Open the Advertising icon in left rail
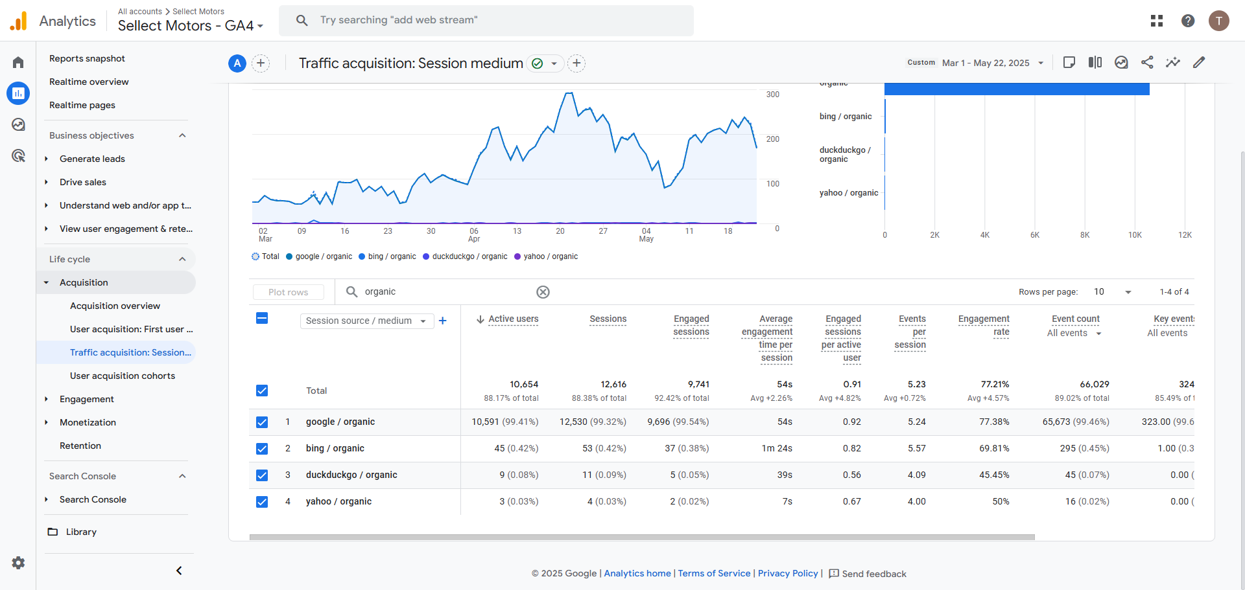The height and width of the screenshot is (590, 1245). point(18,155)
